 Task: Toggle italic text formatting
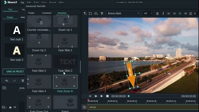163,13
